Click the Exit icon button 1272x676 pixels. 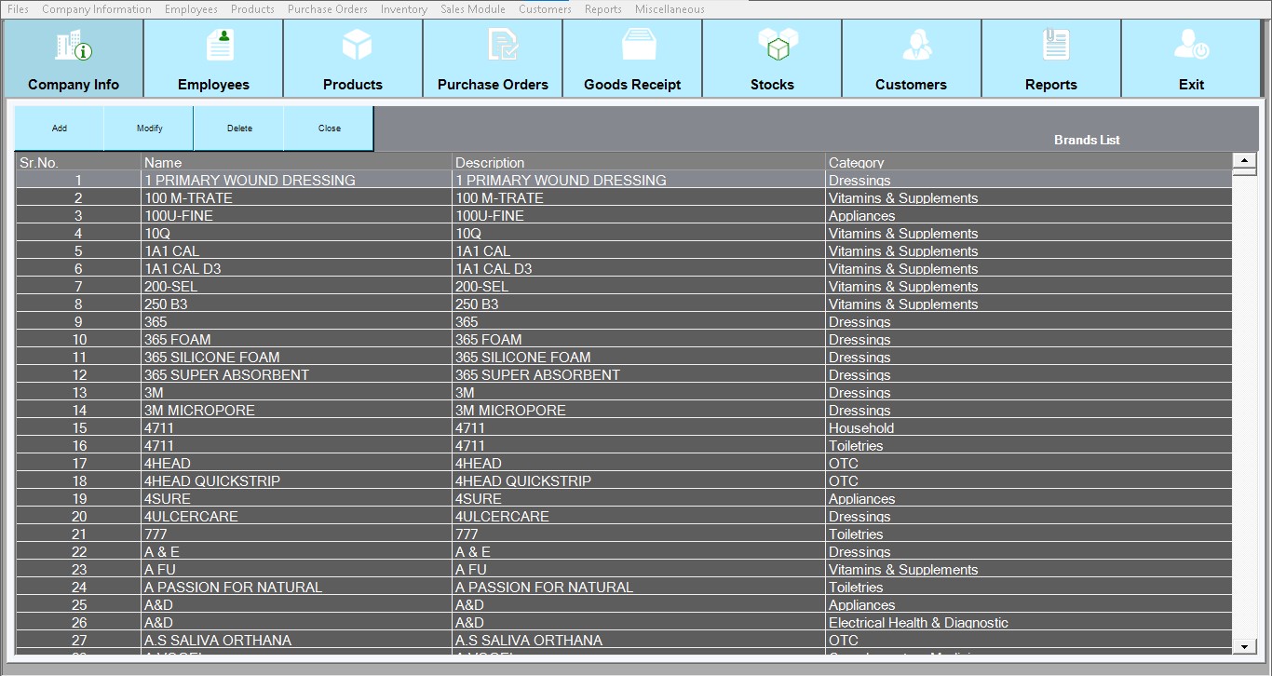click(x=1191, y=46)
